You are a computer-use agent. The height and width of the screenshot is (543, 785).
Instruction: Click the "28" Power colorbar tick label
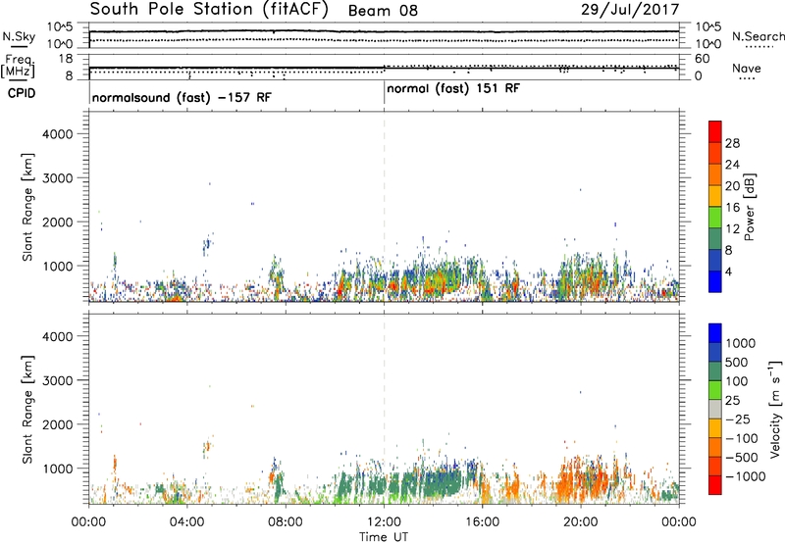732,143
